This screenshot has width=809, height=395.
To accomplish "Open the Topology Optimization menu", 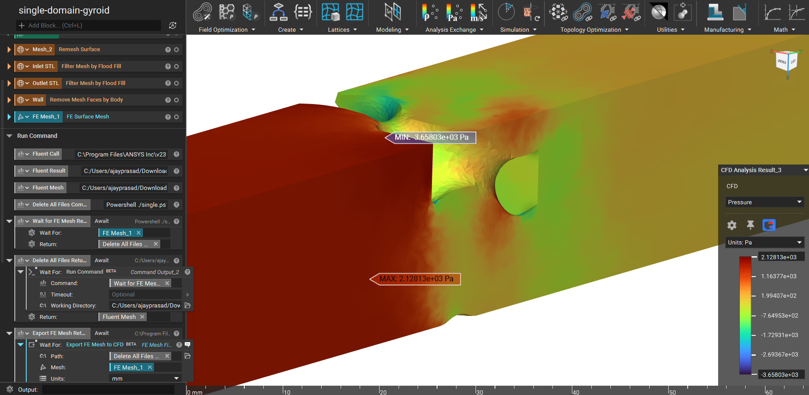I will point(594,30).
